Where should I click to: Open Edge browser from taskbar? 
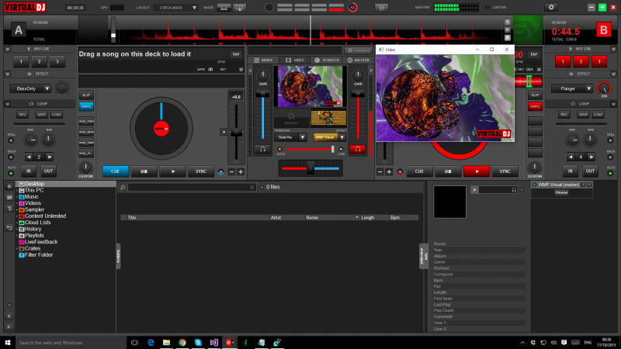click(151, 342)
